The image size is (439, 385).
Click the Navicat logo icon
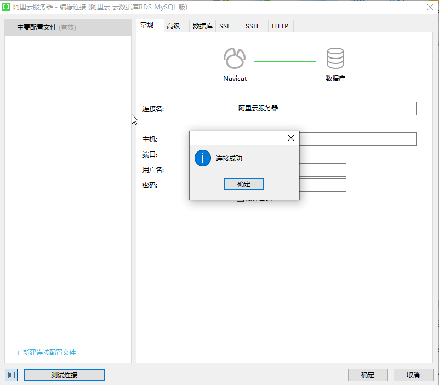235,58
